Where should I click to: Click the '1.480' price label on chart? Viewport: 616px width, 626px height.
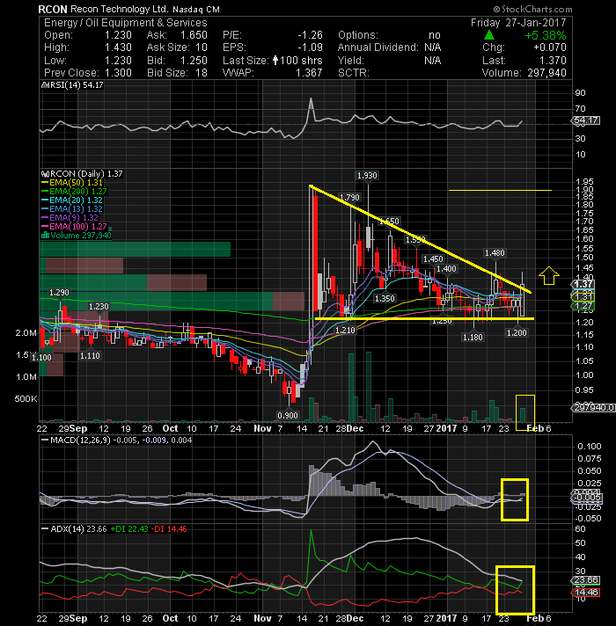click(x=495, y=253)
